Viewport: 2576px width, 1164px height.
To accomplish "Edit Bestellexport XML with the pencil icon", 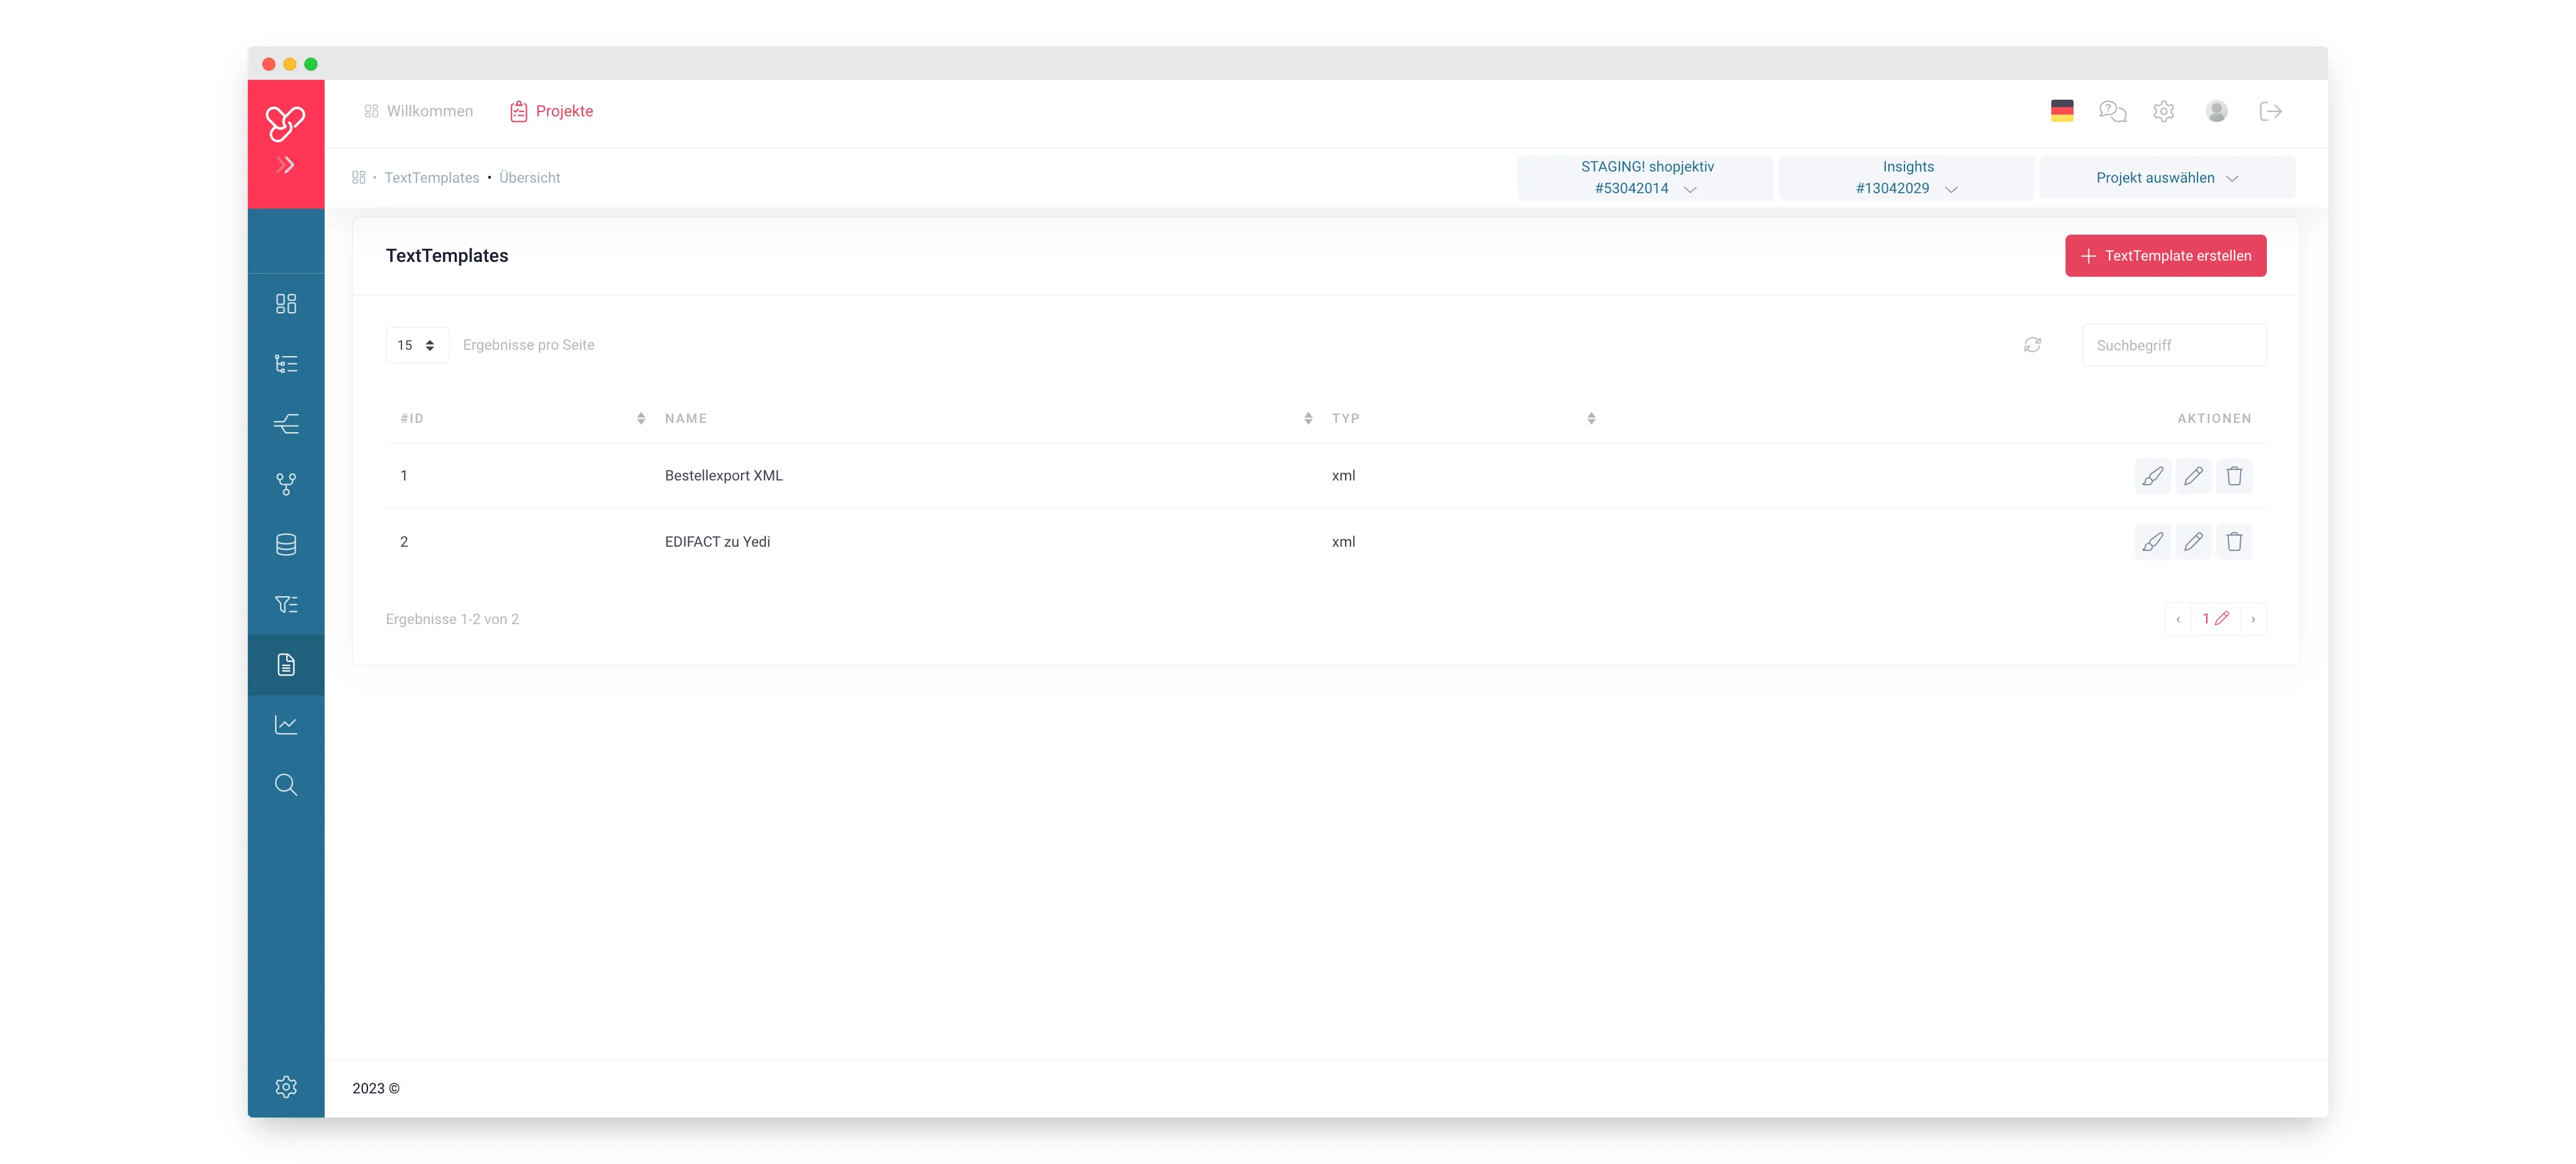I will tap(2193, 476).
